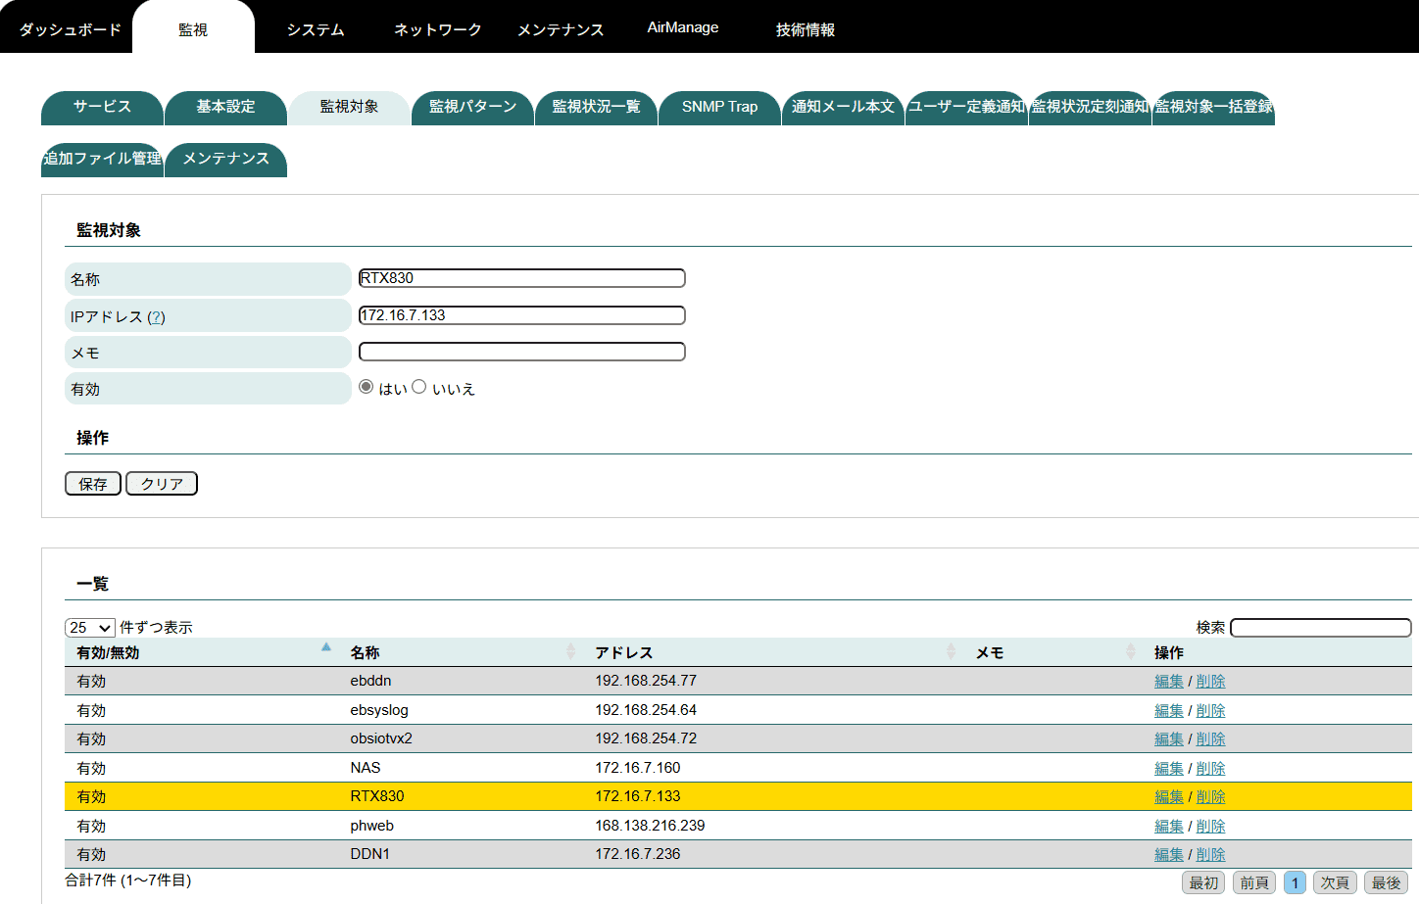Click 削除 for the ebddn row
Screen dimensions: 1419x904
click(x=1210, y=682)
